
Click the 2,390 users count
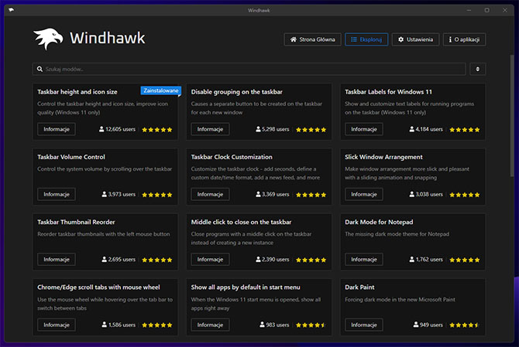(273, 259)
